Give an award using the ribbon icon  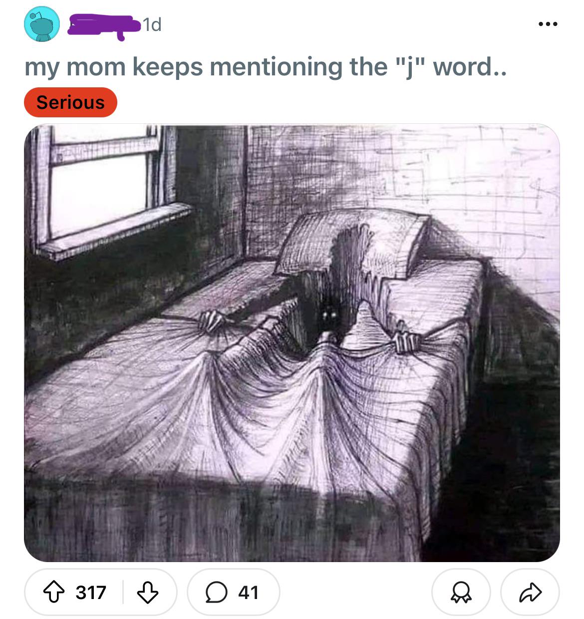pyautogui.click(x=461, y=593)
